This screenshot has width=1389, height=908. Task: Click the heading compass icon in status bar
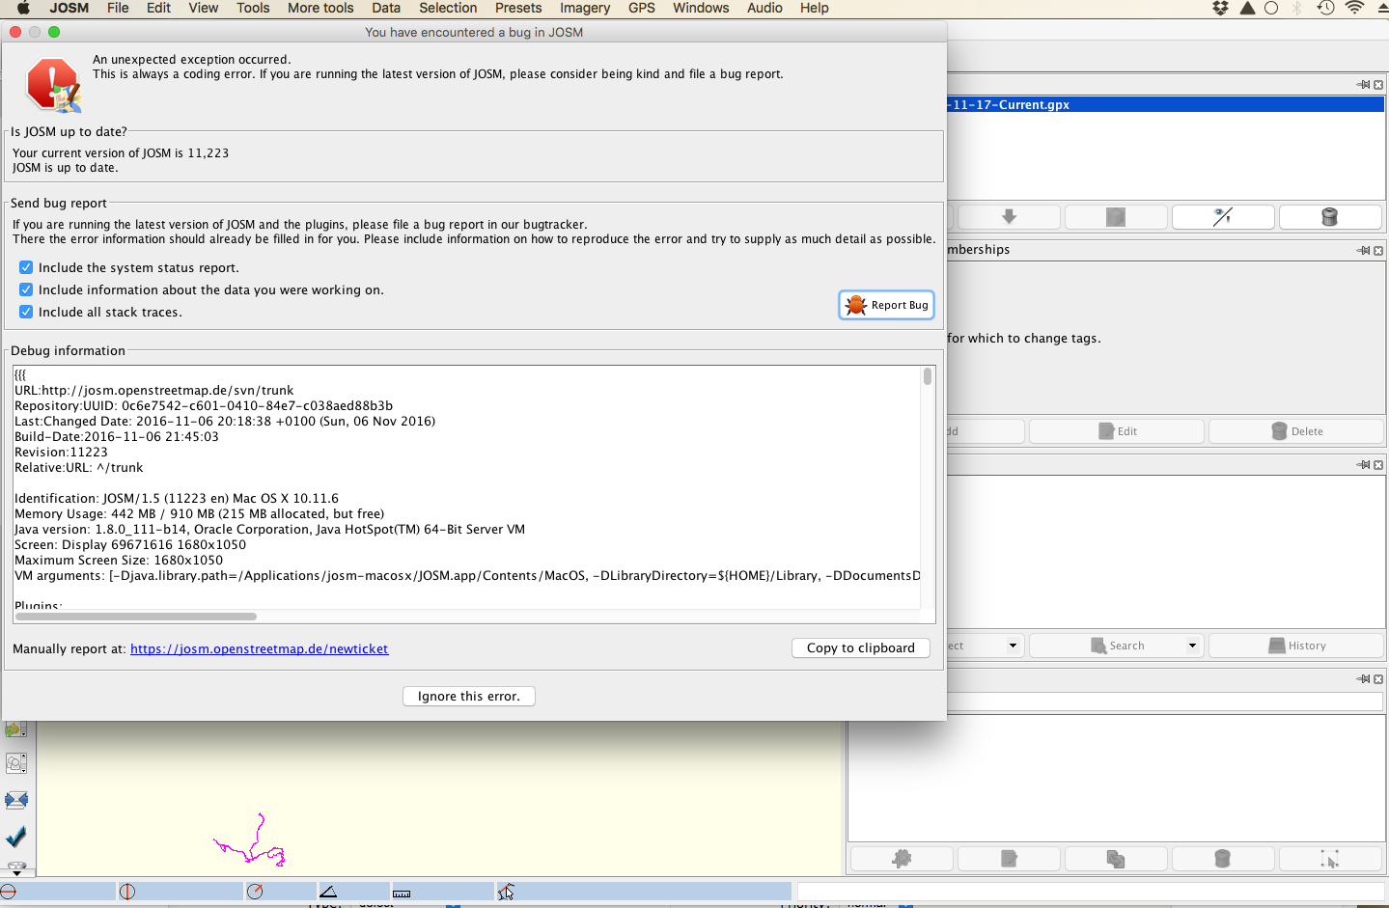(x=255, y=892)
